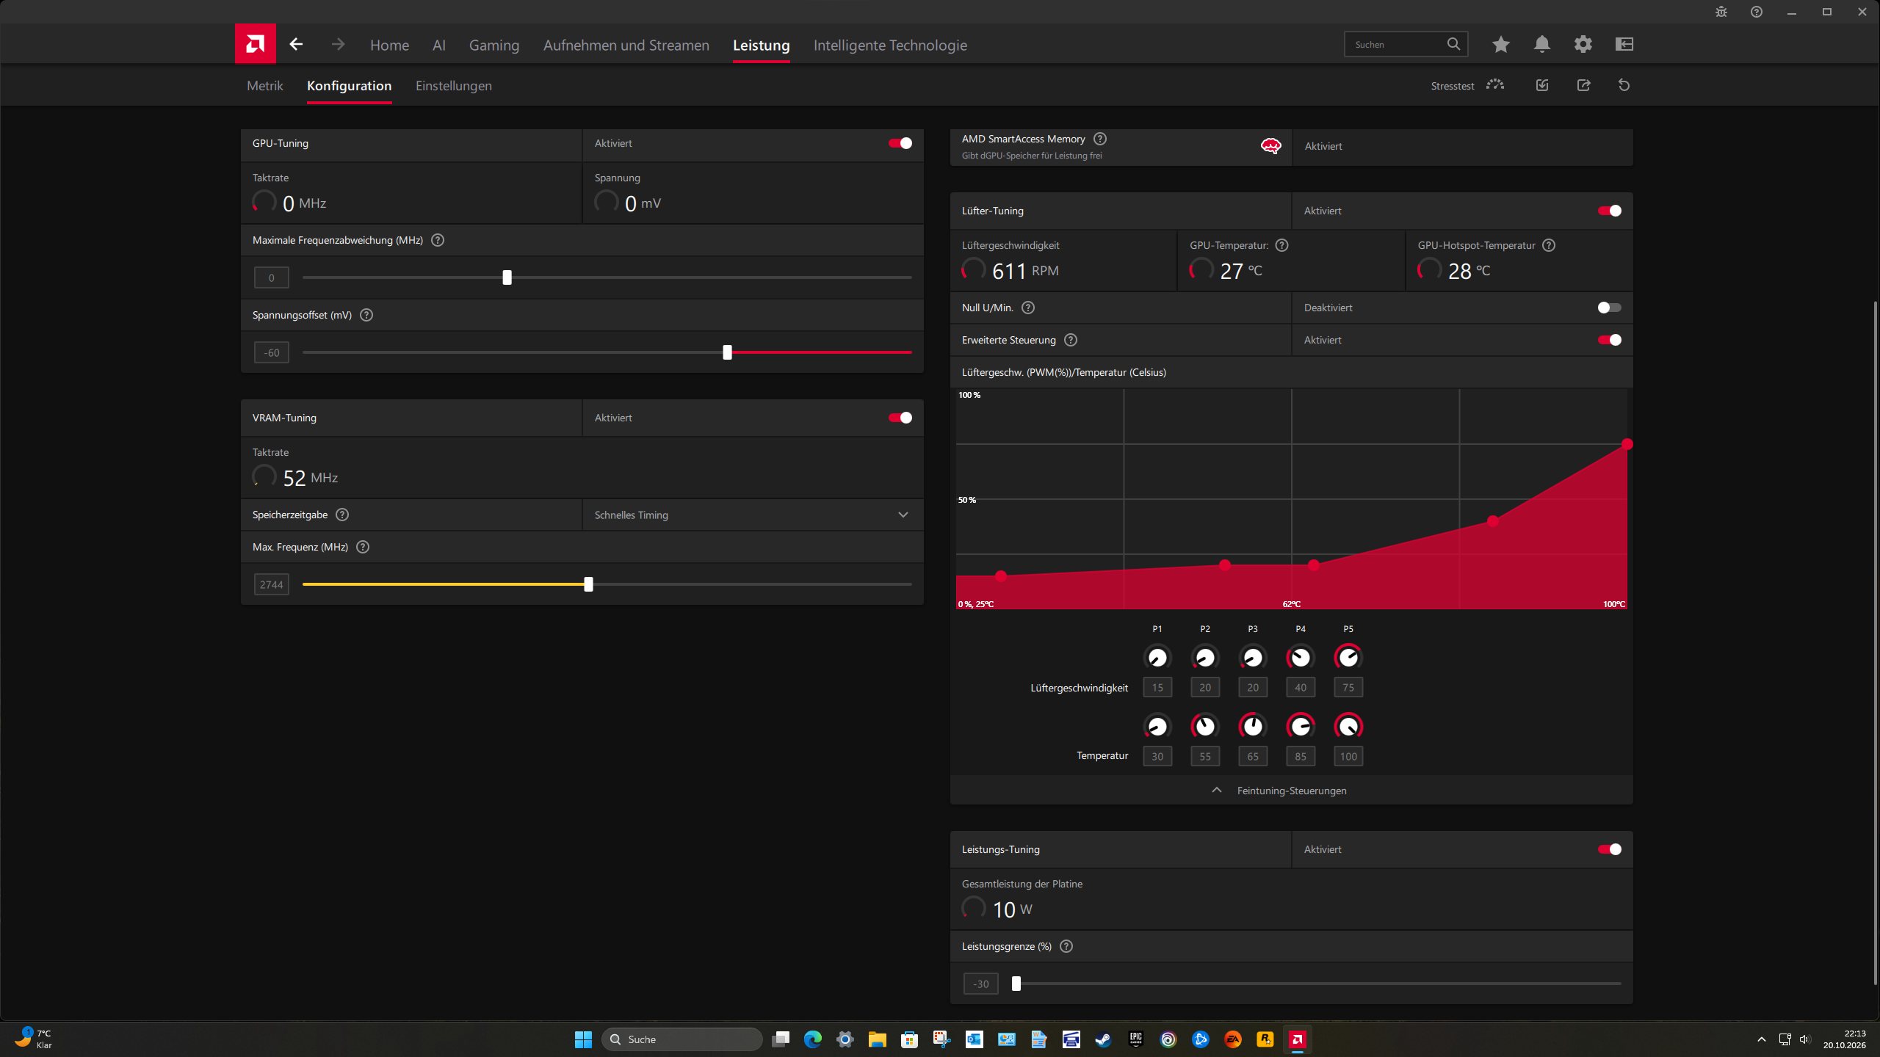Click the AMD logo home icon
Image resolution: width=1880 pixels, height=1057 pixels.
click(255, 44)
